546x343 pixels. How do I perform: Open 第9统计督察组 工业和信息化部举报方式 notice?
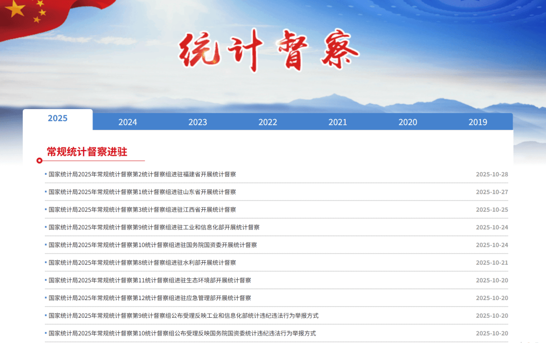[184, 316]
